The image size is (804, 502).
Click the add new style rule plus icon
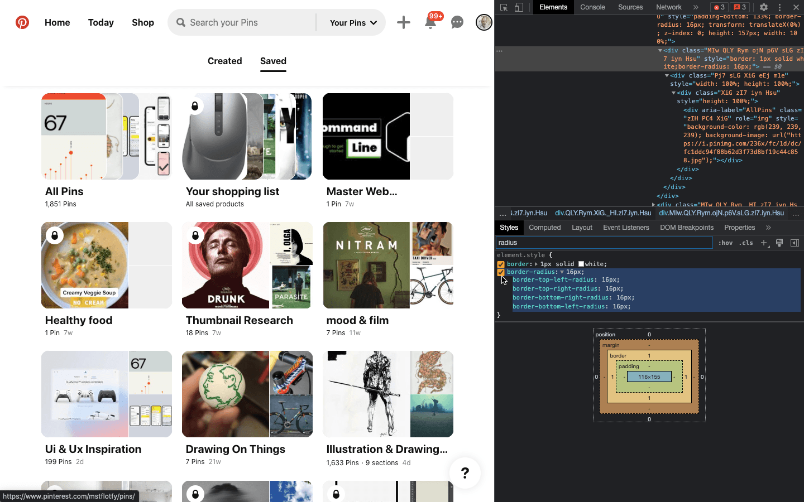coord(764,243)
